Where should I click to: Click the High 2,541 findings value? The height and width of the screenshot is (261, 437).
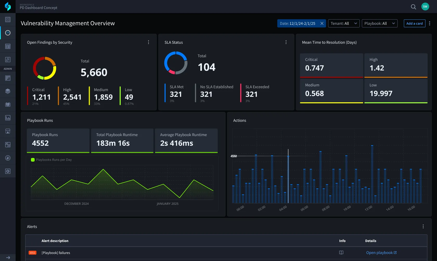coord(72,97)
